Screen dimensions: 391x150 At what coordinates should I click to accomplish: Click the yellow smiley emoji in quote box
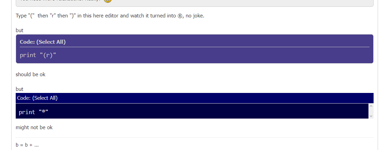click(x=108, y=1)
